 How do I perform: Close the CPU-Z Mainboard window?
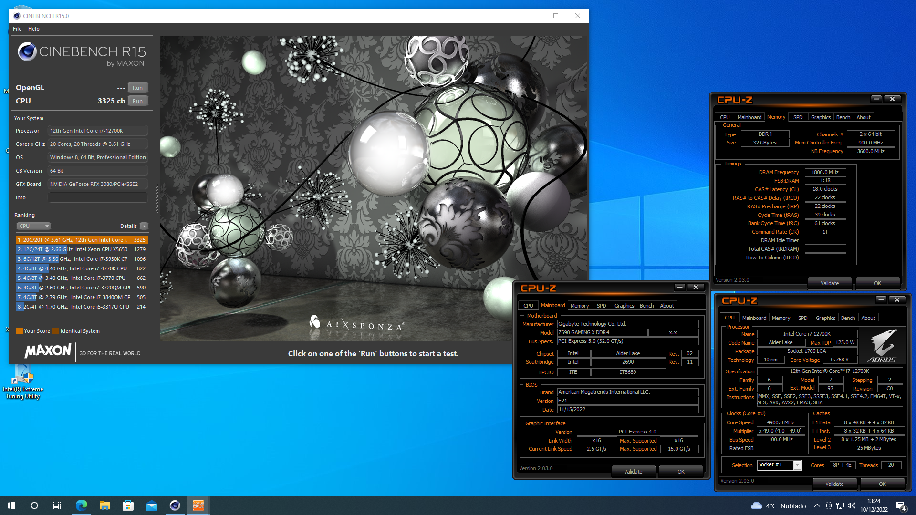coord(696,287)
